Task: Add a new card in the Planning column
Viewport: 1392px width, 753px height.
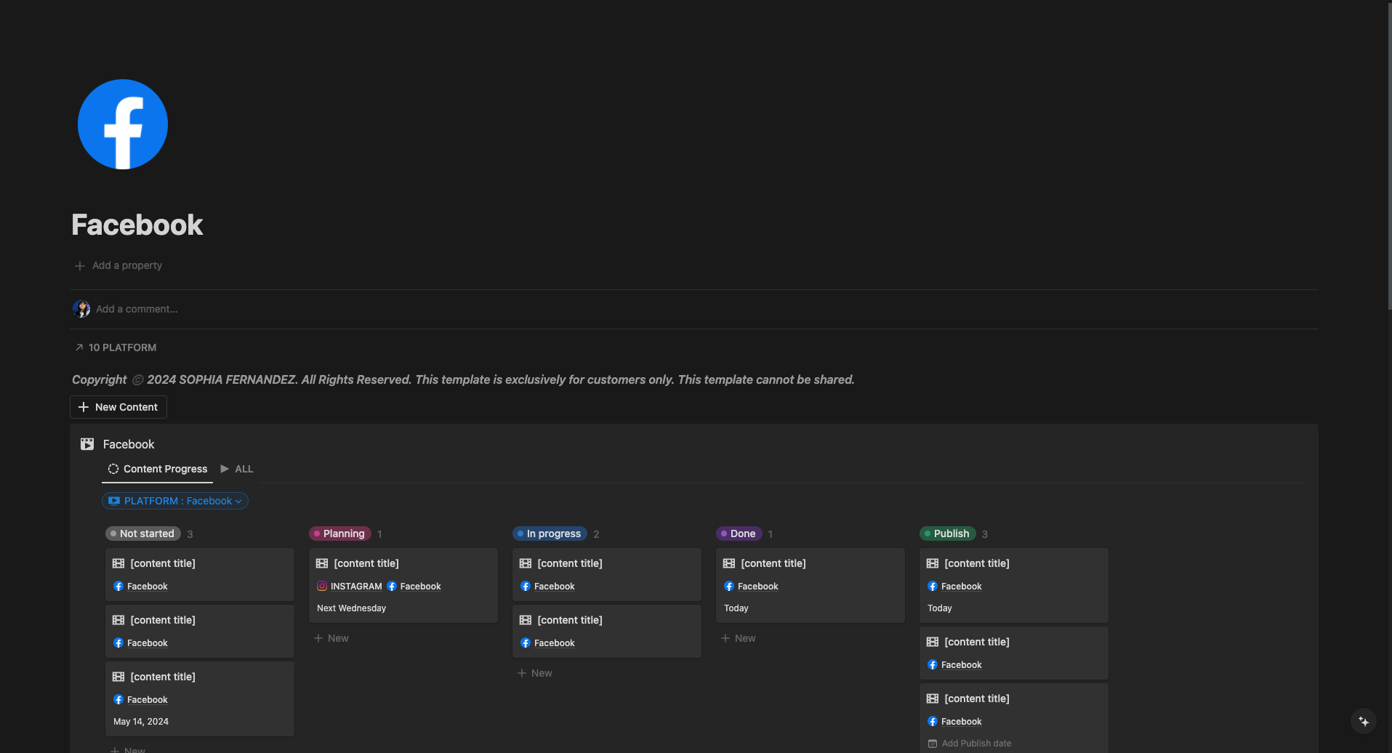Action: click(x=331, y=638)
